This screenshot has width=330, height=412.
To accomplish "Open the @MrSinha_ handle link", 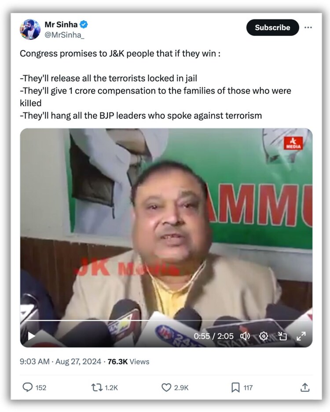I will (x=65, y=35).
